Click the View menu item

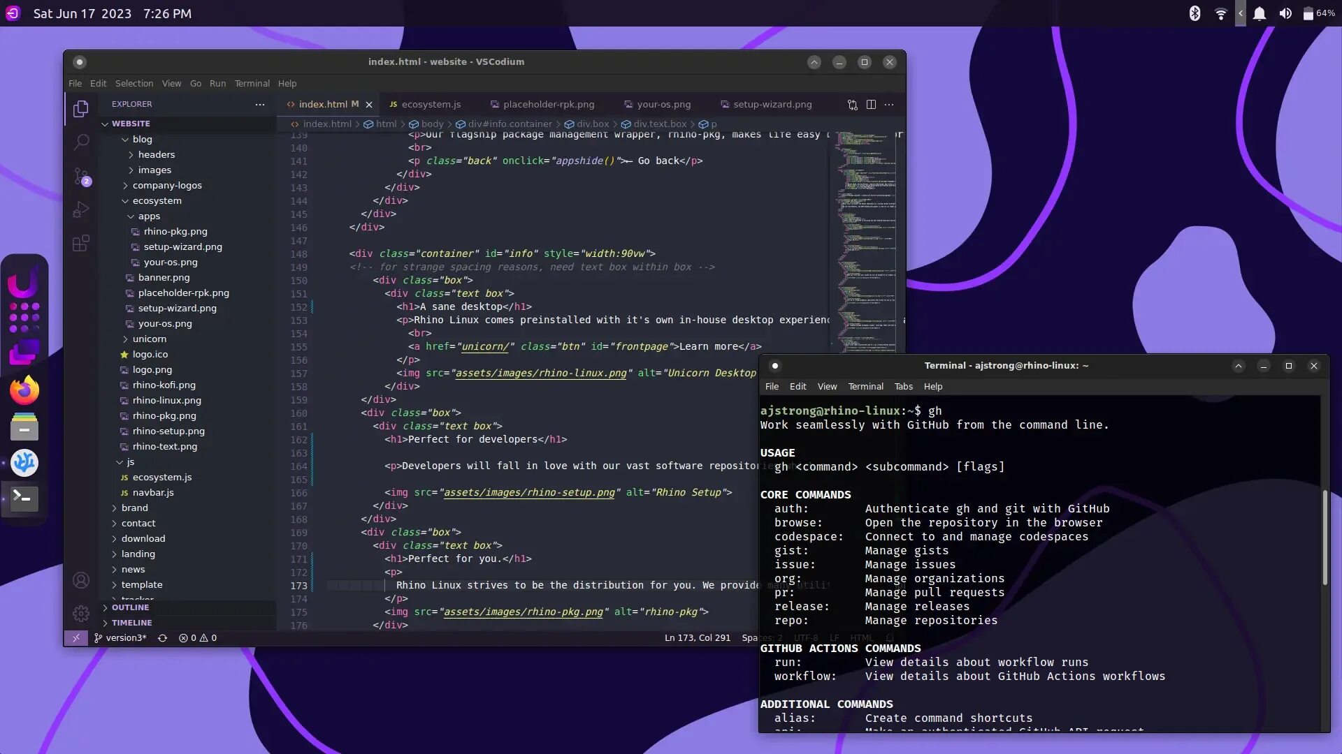point(171,83)
